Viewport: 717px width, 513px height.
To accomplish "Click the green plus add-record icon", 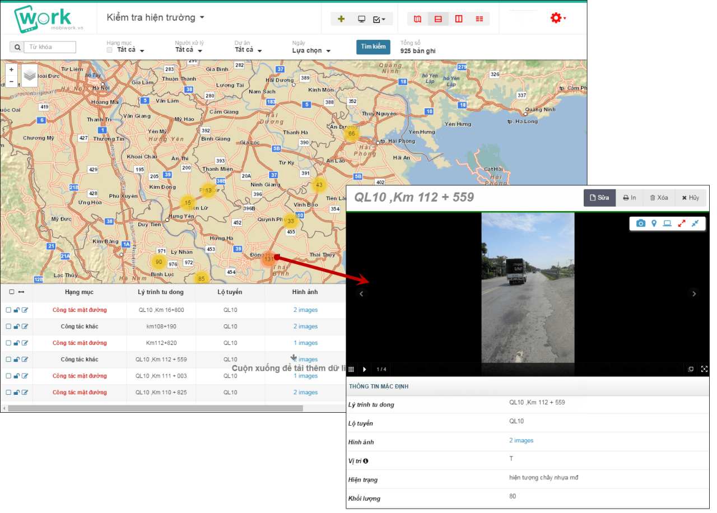I will point(341,19).
